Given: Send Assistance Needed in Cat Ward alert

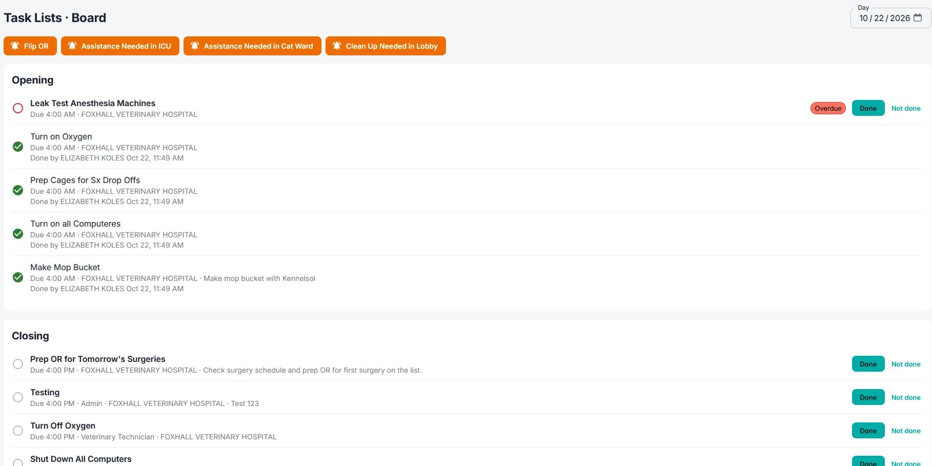Looking at the screenshot, I should pos(252,46).
